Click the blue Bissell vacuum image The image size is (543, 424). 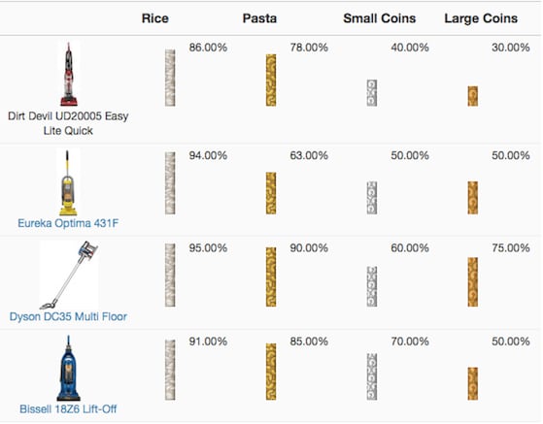click(x=68, y=368)
